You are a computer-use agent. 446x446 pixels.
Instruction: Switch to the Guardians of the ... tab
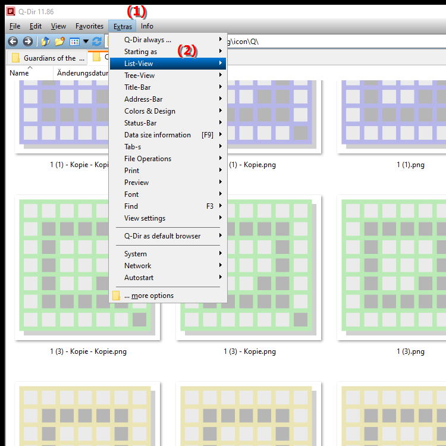click(x=46, y=58)
